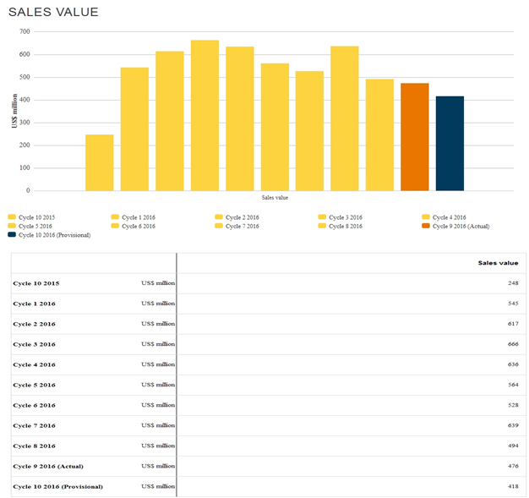Viewport: 529px width, 498px height.
Task: Click the 'Sales value' table column header
Action: (x=498, y=263)
